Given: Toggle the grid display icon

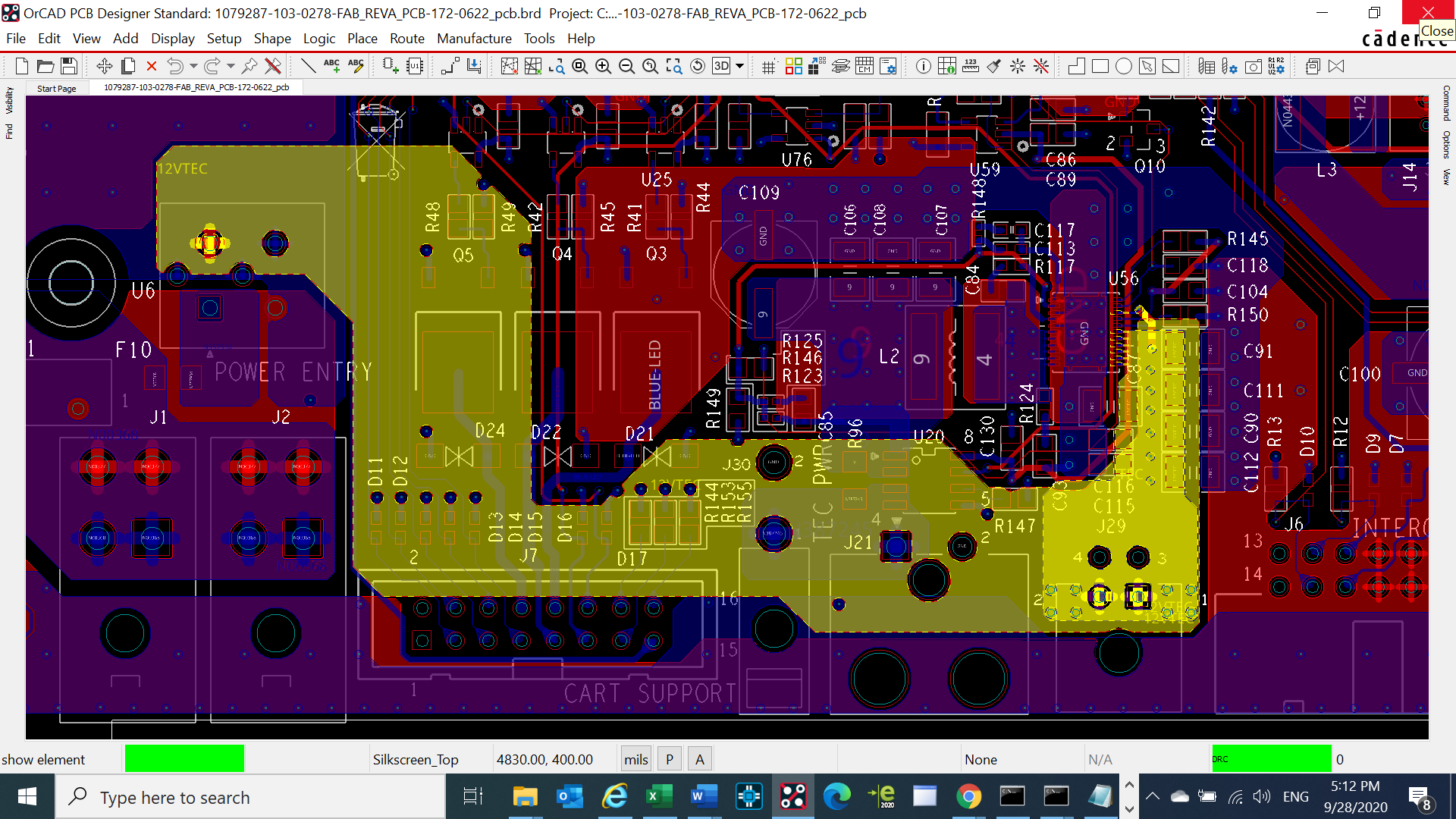Looking at the screenshot, I should click(x=769, y=67).
